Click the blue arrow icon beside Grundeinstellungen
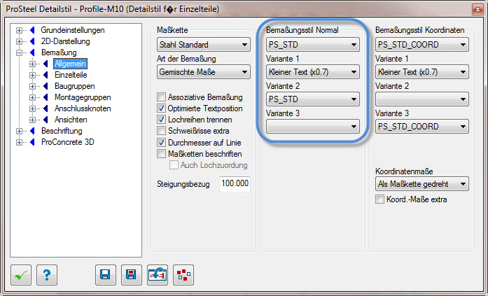This screenshot has height=296, width=488. tap(32, 30)
